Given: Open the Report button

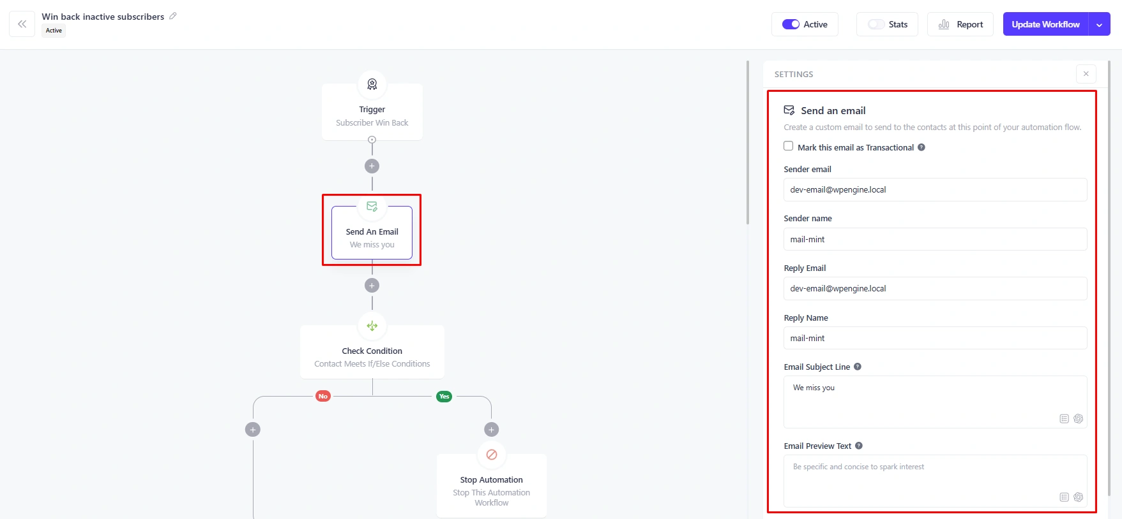Looking at the screenshot, I should click(x=960, y=24).
